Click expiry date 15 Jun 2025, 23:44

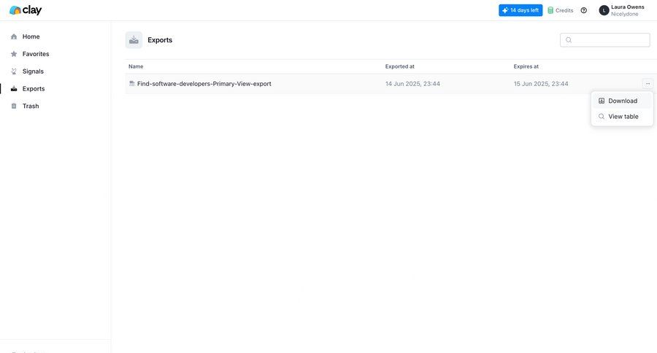[541, 84]
